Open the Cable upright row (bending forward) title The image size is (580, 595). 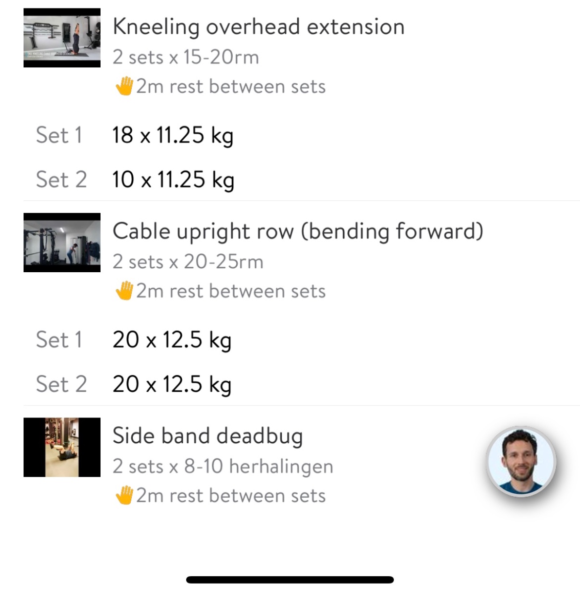coord(297,232)
